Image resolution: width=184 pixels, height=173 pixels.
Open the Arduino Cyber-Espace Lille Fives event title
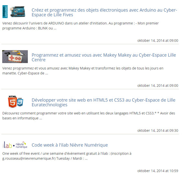[x=104, y=12]
